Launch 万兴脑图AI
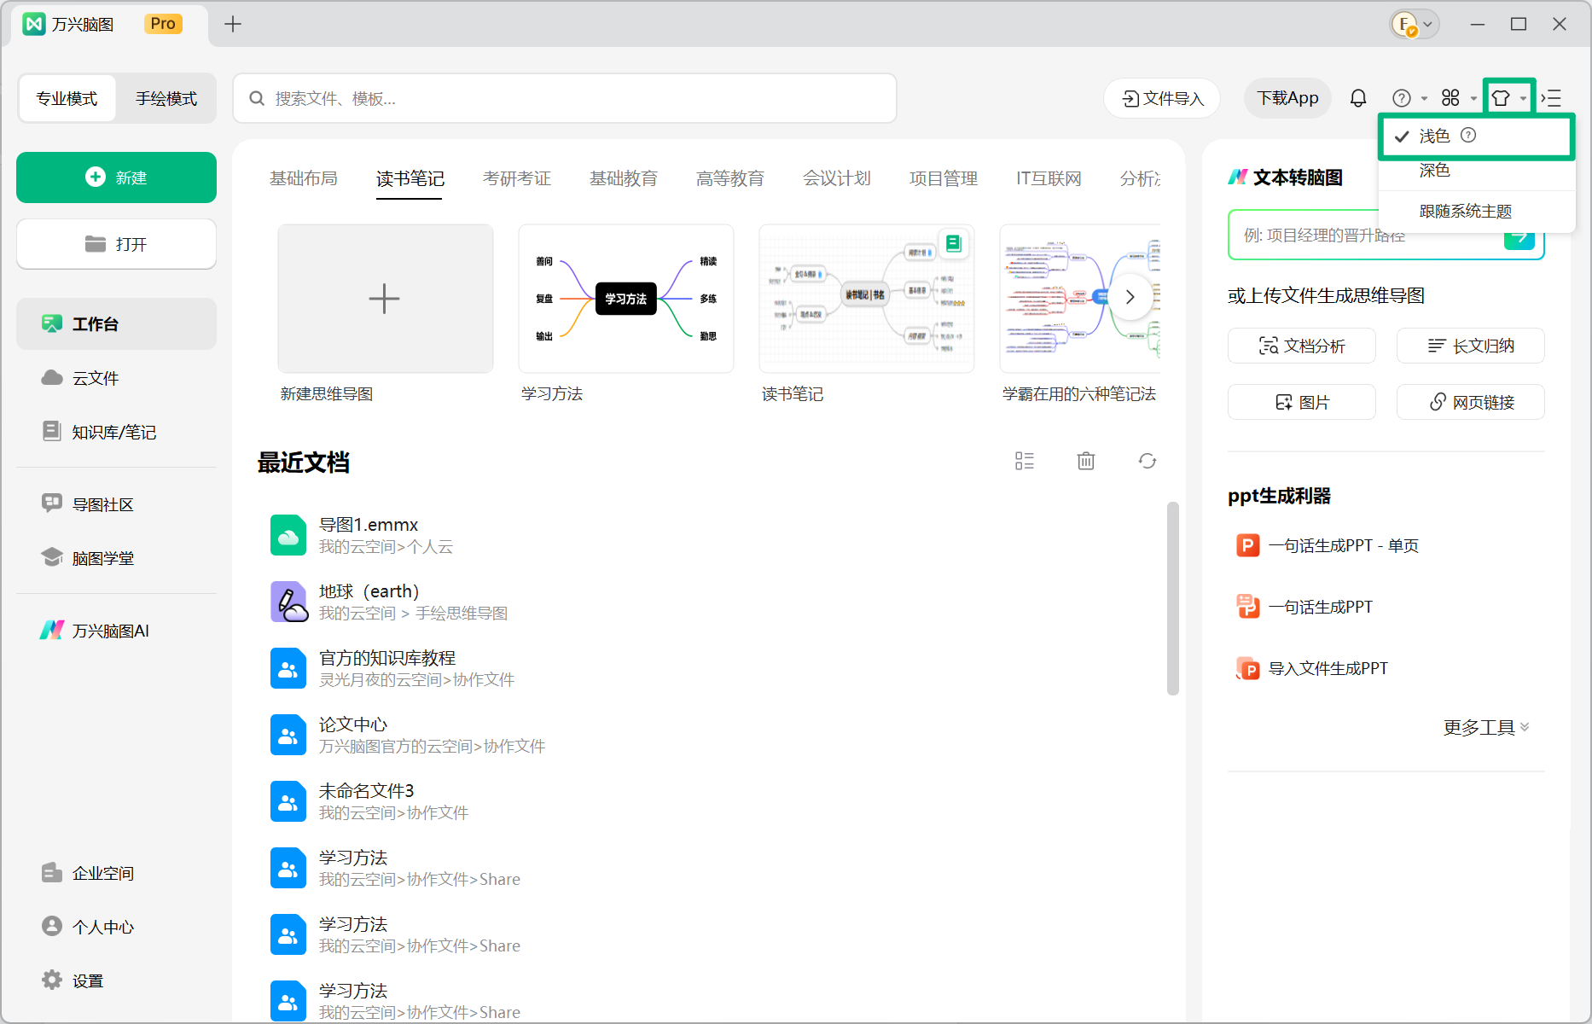The height and width of the screenshot is (1024, 1592). click(116, 630)
